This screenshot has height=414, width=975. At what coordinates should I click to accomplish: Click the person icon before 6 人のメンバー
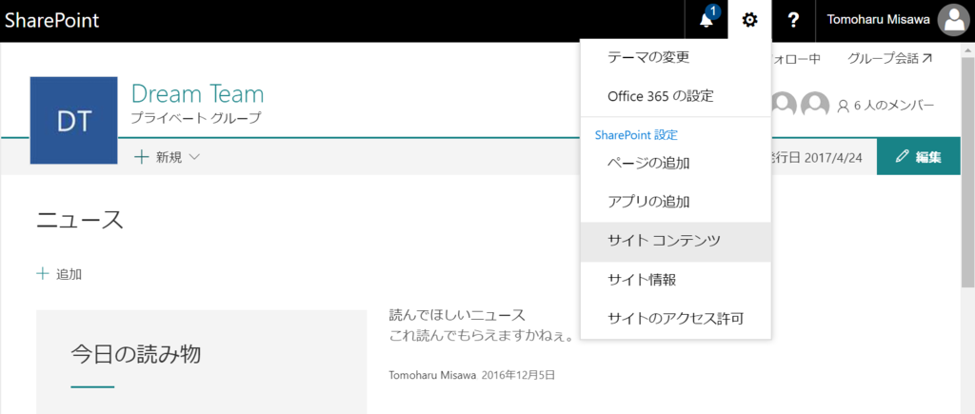[843, 107]
